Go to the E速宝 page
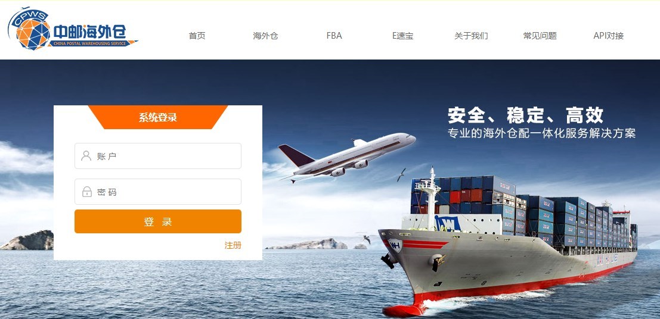The height and width of the screenshot is (319, 660). 403,36
